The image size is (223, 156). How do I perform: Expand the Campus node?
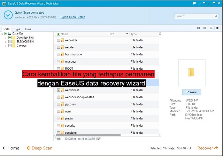tap(6, 46)
